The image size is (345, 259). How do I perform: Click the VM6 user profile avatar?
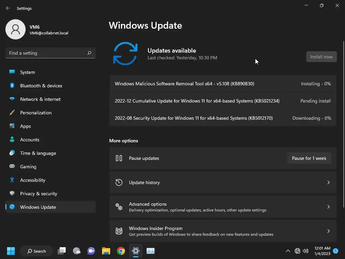(x=15, y=29)
